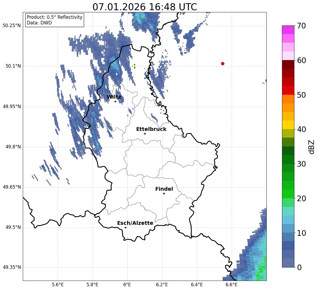Viewport: 318px width, 290px height.
Task: Click the Findel station cross marker
Action: click(164, 194)
